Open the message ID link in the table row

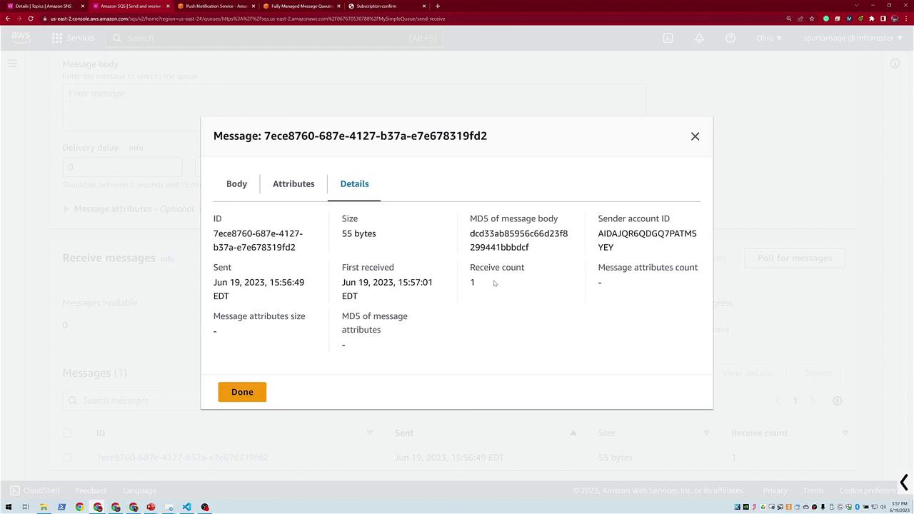click(x=182, y=458)
